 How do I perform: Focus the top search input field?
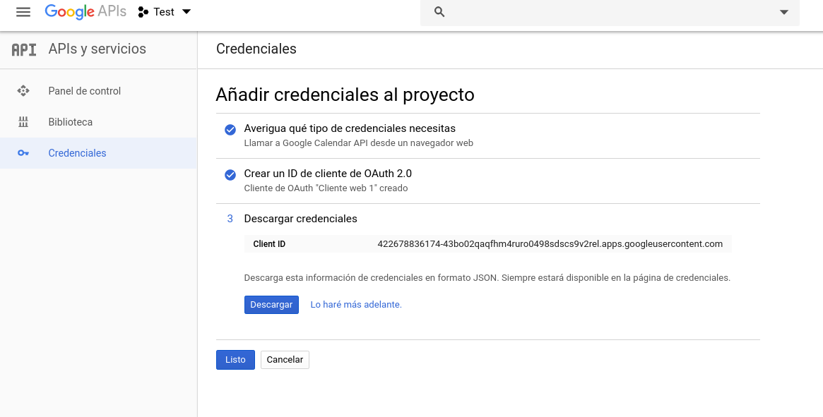(x=610, y=12)
